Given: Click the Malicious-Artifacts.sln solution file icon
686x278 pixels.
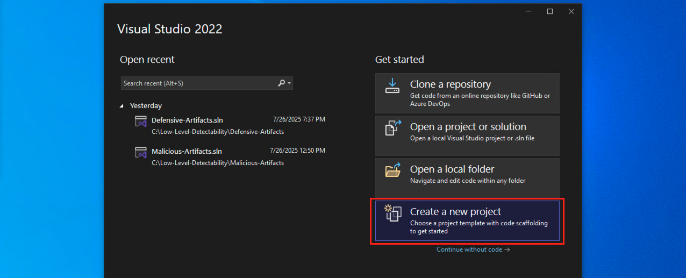Looking at the screenshot, I should (141, 153).
